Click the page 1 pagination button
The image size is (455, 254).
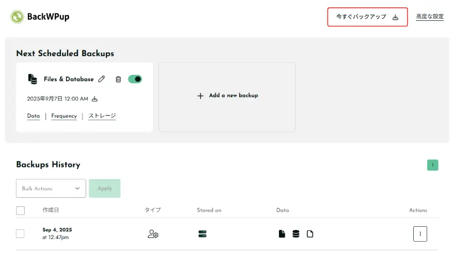(433, 165)
